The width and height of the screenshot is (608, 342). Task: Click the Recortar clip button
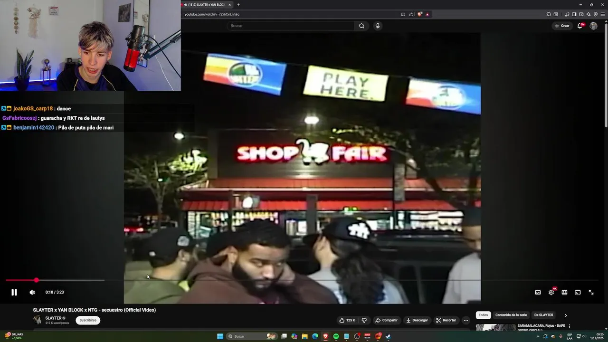pyautogui.click(x=446, y=320)
